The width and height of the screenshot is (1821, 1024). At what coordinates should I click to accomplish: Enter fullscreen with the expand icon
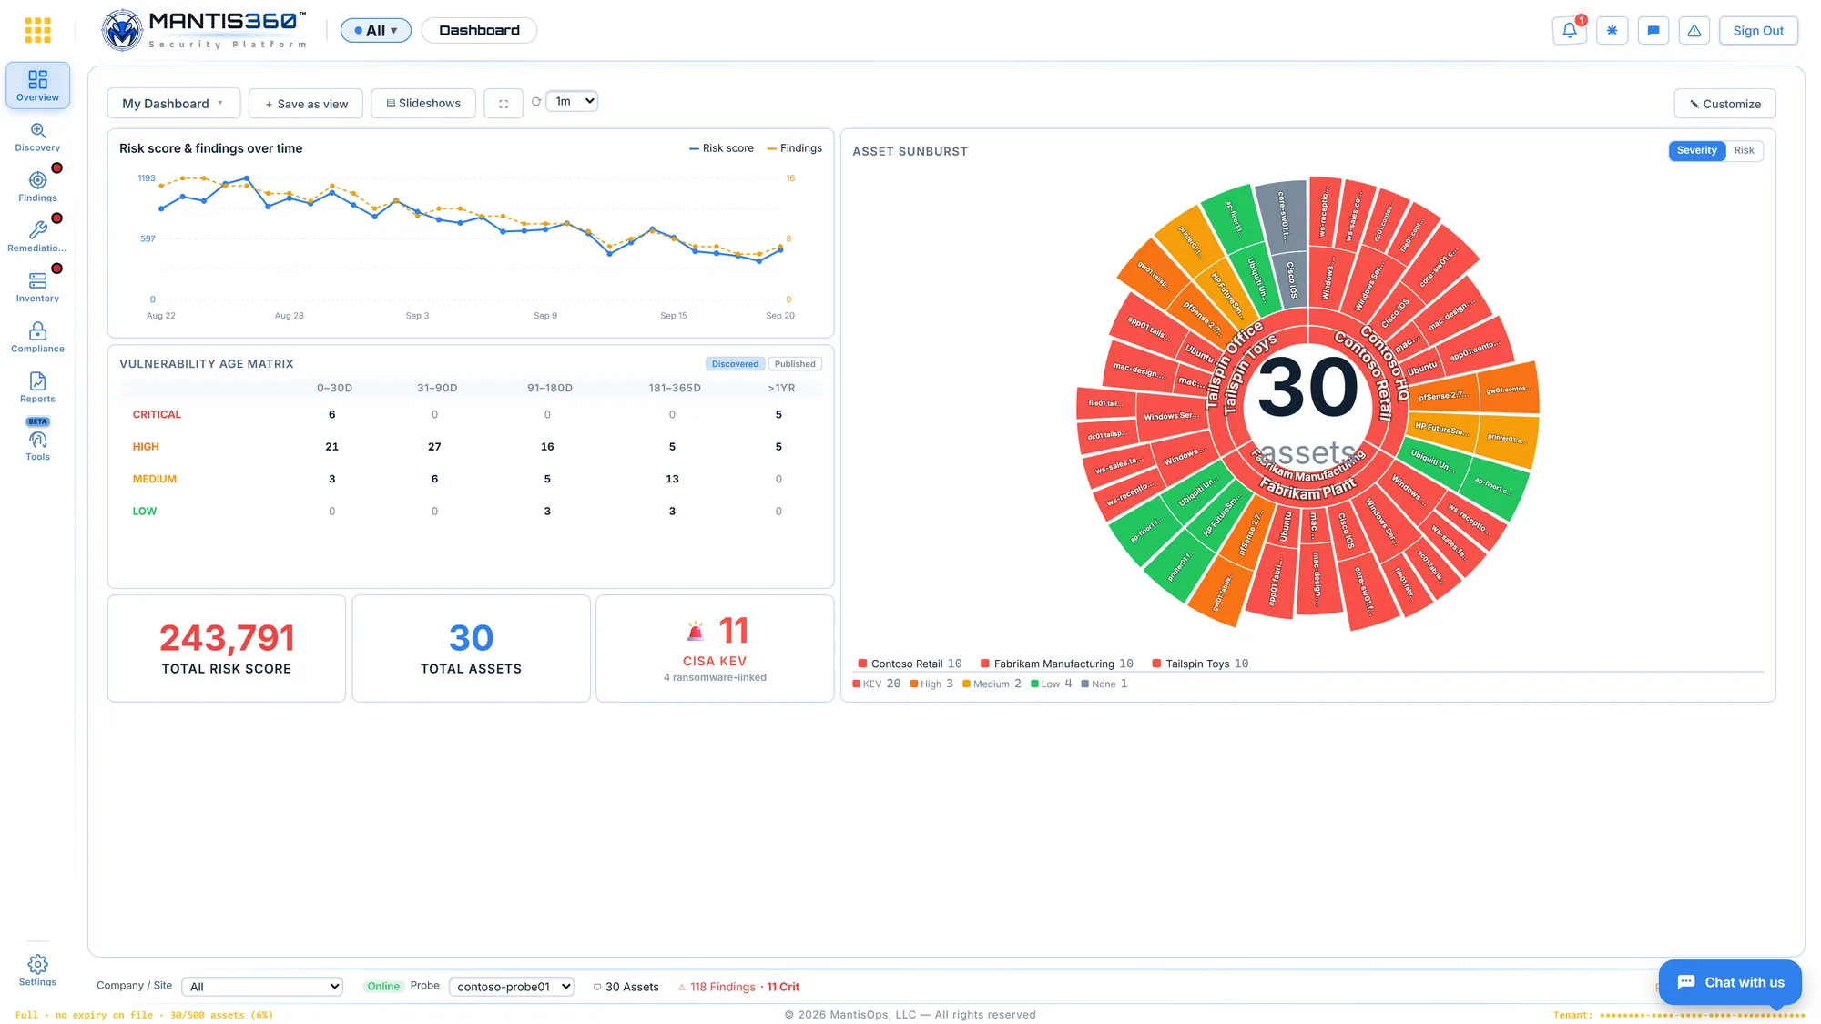coord(504,104)
